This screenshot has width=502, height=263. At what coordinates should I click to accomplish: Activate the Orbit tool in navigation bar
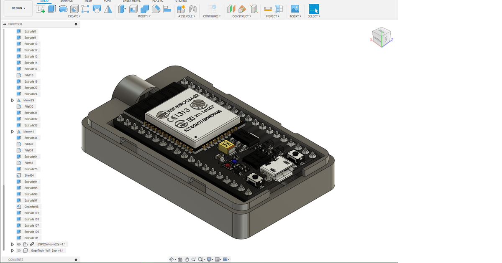point(172,259)
